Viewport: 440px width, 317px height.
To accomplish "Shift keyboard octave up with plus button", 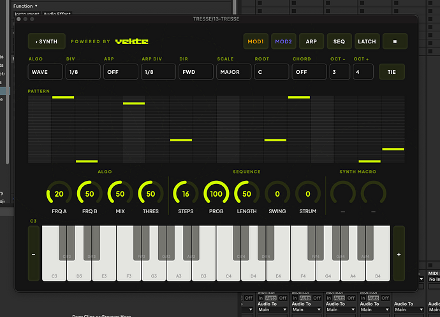I will 399,254.
